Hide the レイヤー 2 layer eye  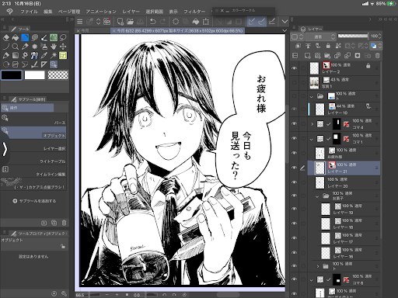tap(294, 68)
